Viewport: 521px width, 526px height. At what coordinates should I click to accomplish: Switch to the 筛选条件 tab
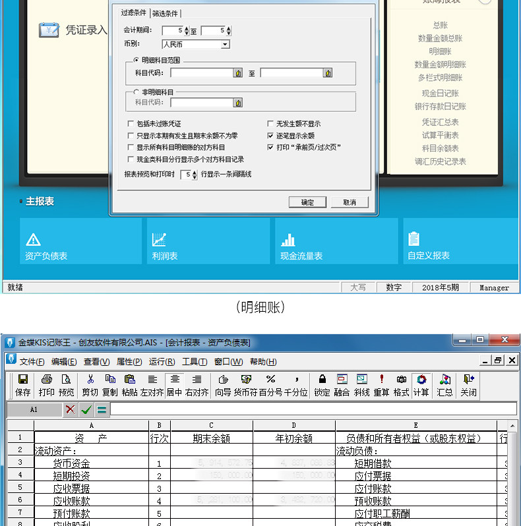tap(165, 13)
